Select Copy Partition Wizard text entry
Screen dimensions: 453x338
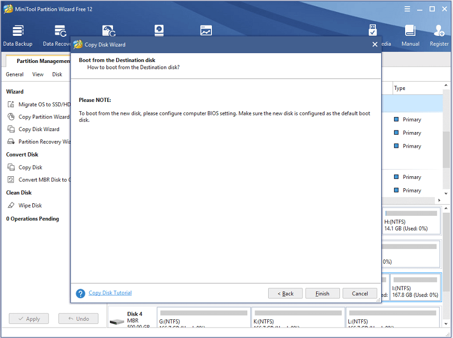tap(44, 116)
